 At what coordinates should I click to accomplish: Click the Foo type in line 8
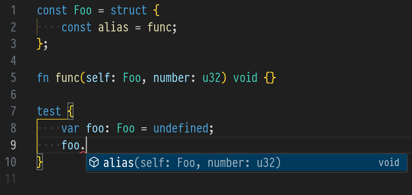click(x=126, y=128)
